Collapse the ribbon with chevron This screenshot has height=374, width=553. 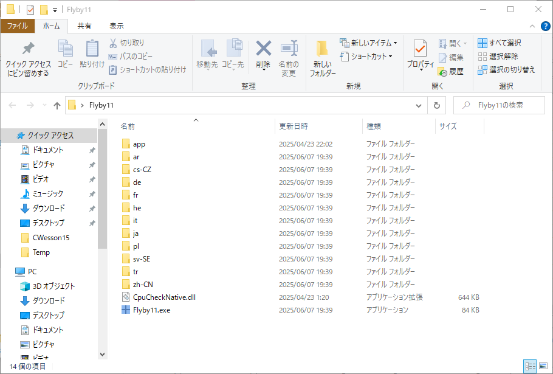532,26
